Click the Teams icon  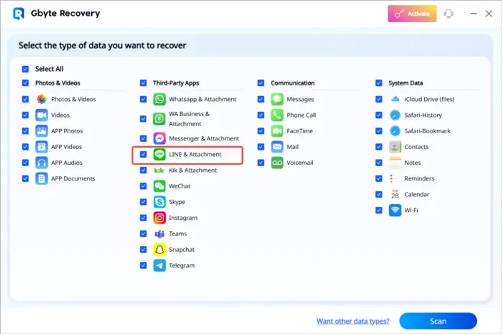(x=160, y=234)
